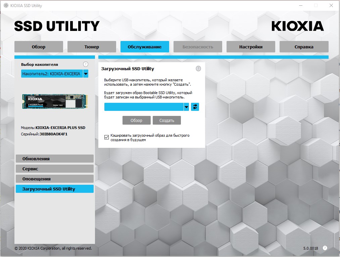Minimize the KIOXIA SSD Utility window
340x257 pixels.
pyautogui.click(x=300, y=5)
